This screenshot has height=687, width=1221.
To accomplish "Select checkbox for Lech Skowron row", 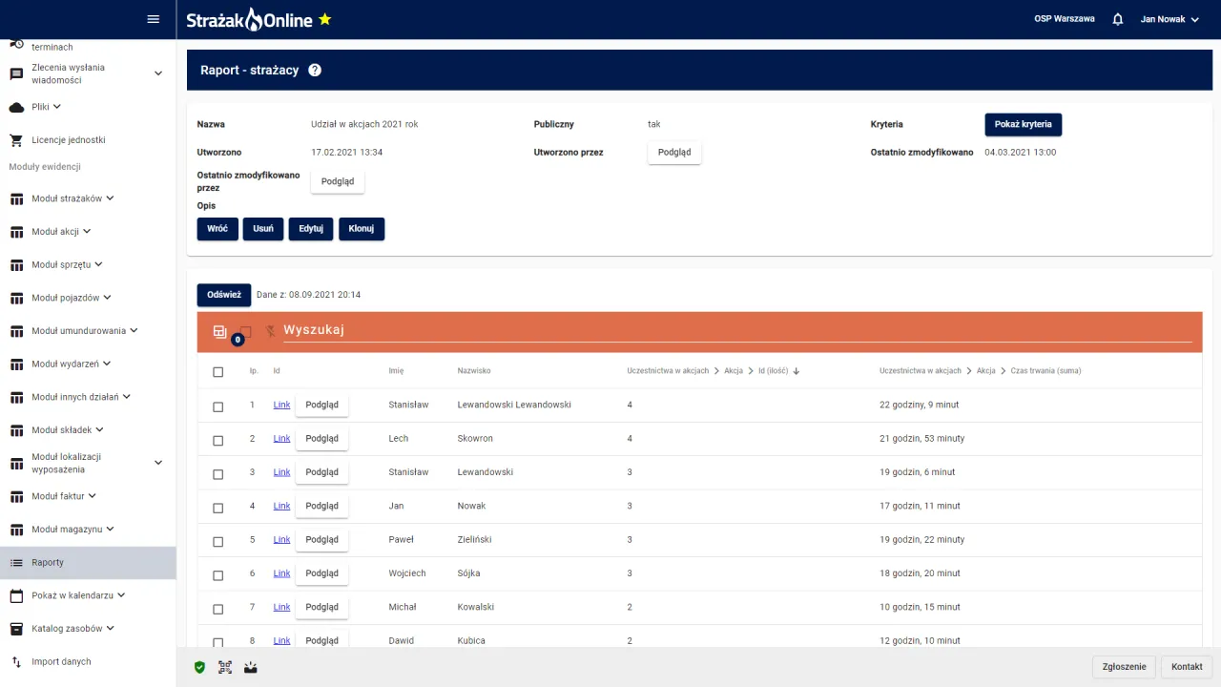I will 218,440.
